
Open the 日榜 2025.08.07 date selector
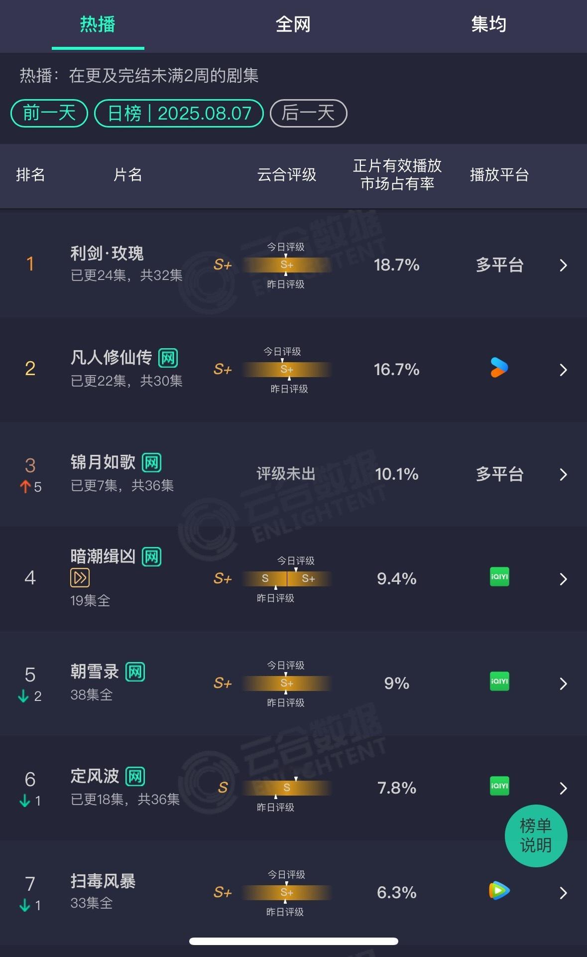(179, 113)
